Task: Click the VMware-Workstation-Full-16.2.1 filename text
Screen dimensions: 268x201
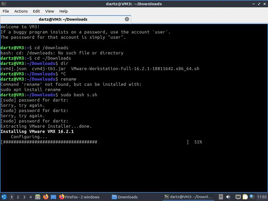Action: 135,69
